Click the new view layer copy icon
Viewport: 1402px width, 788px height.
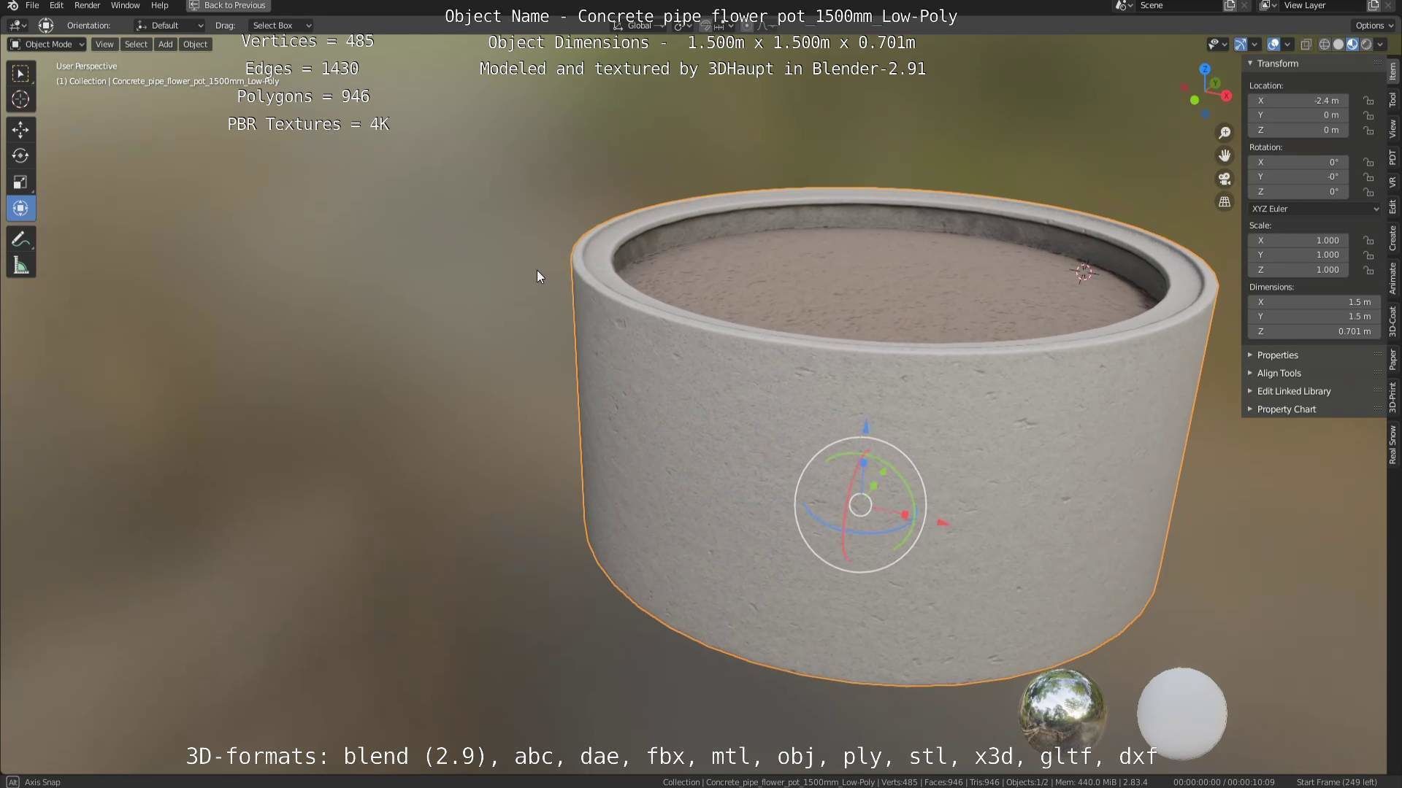(x=1374, y=5)
